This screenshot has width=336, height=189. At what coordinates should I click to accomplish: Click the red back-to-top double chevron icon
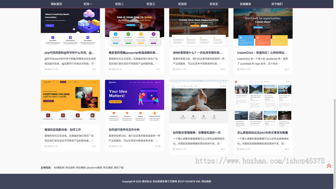coord(329,166)
